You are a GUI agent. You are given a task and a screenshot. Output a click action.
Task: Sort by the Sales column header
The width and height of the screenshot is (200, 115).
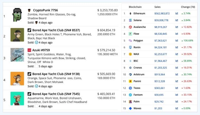coord(157,7)
